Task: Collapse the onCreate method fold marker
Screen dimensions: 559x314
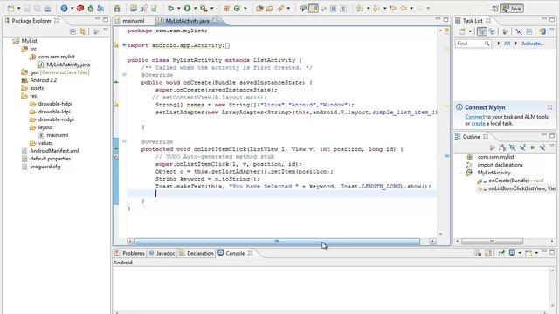Action: click(x=124, y=75)
